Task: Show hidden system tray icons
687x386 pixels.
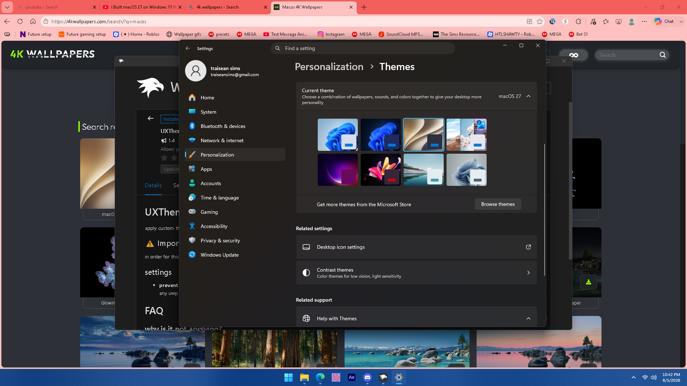Action: coord(634,377)
